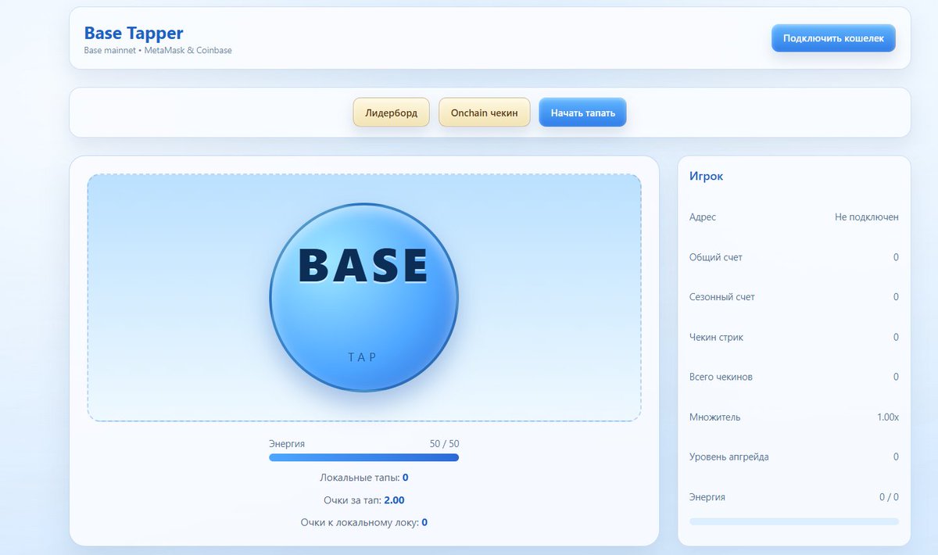Click the Очки к локальному локу line
Image resolution: width=938 pixels, height=555 pixels.
(x=364, y=522)
